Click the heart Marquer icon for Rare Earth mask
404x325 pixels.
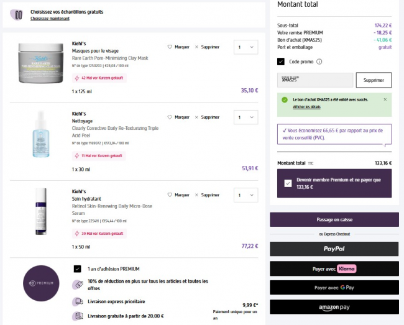[170, 47]
